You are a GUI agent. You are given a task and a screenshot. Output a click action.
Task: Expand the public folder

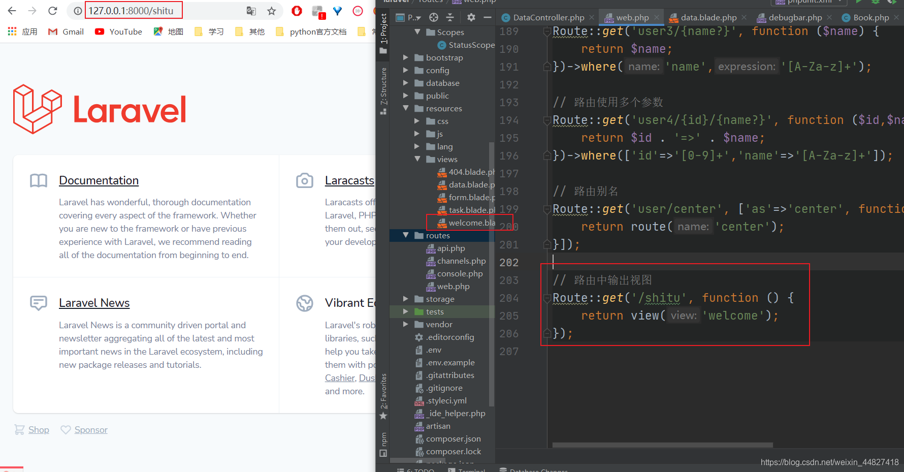click(x=405, y=96)
